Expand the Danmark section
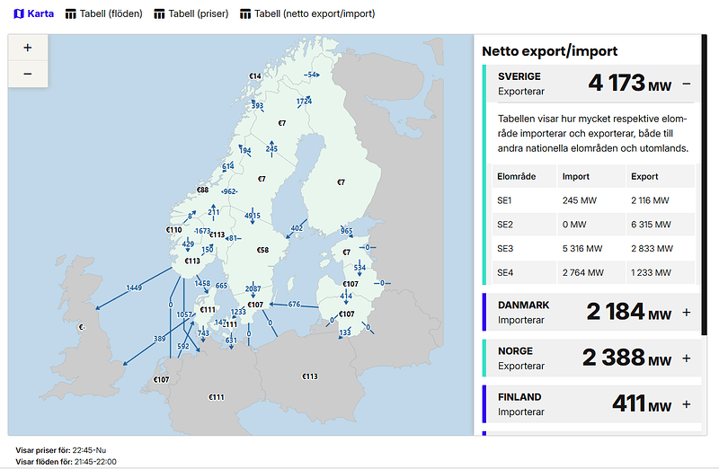This screenshot has height=469, width=719. (x=686, y=312)
